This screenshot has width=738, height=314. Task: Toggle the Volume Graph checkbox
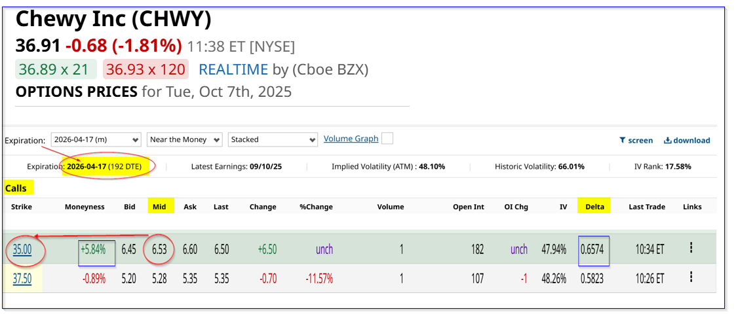[x=387, y=139]
